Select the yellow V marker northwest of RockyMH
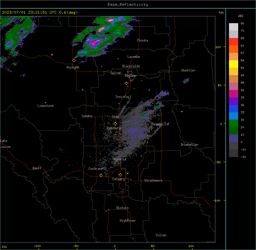Screen dimensions: 256x250 (52, 55)
